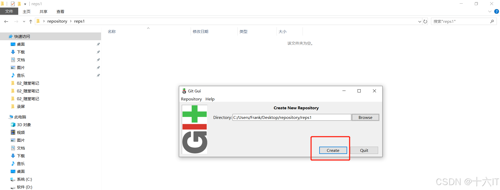The width and height of the screenshot is (500, 190).
Task: Expand the ribbon with the chevron
Action: (x=490, y=11)
